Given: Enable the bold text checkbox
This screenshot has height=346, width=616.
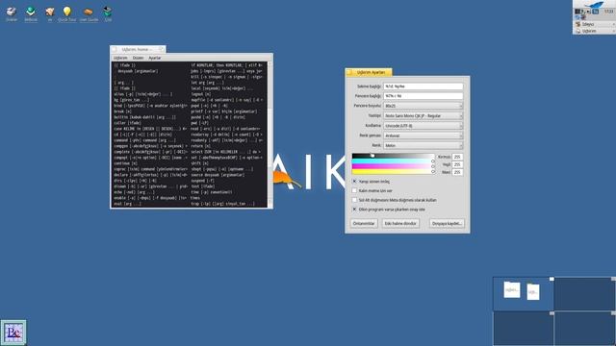Looking at the screenshot, I should click(x=354, y=190).
